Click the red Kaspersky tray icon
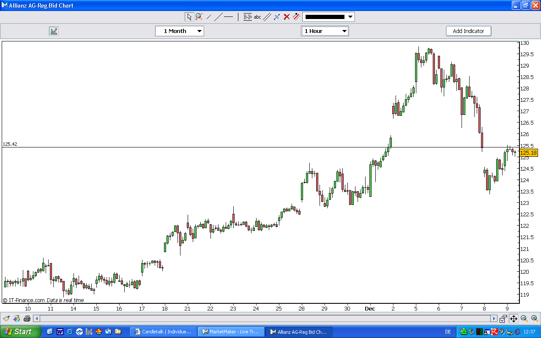 494,332
